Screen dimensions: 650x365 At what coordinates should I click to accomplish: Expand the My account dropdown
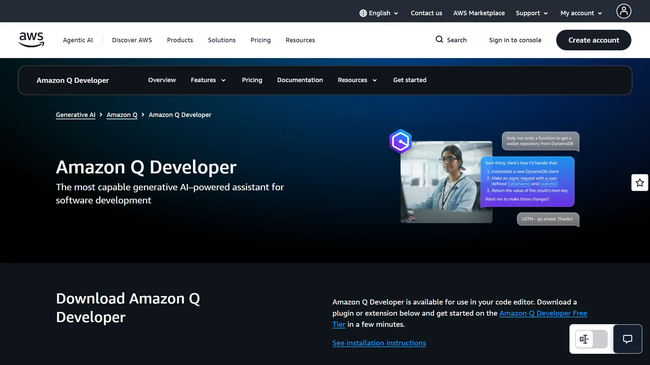pyautogui.click(x=580, y=13)
